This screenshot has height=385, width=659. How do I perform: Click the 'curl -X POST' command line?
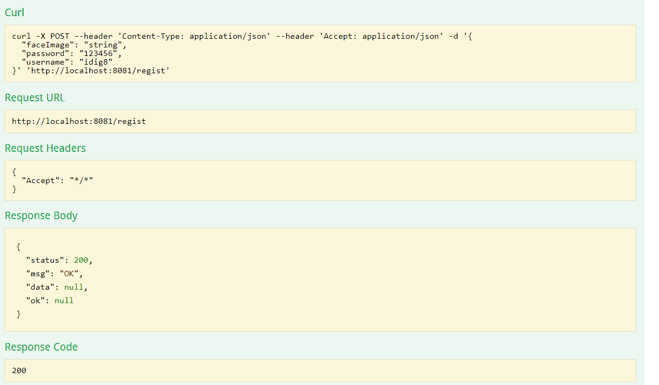coord(38,36)
